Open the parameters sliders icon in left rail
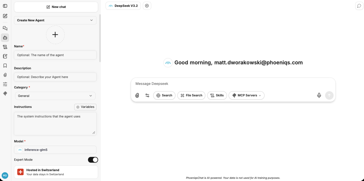The width and height of the screenshot is (364, 181). [x=5, y=84]
